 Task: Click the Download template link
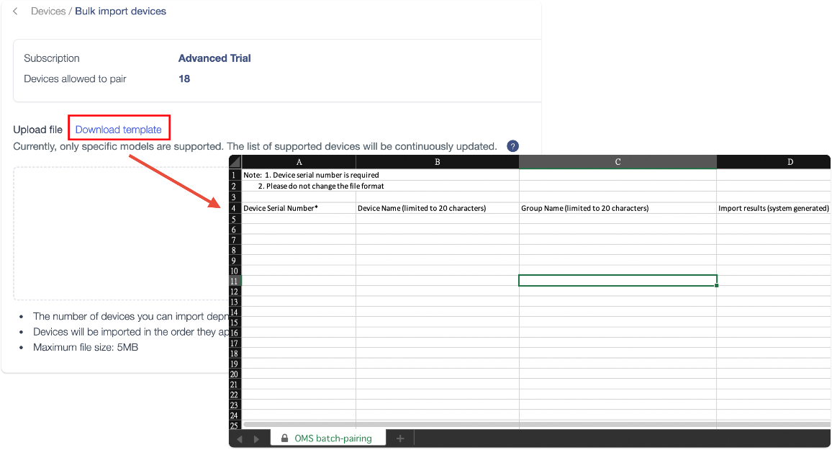click(119, 130)
